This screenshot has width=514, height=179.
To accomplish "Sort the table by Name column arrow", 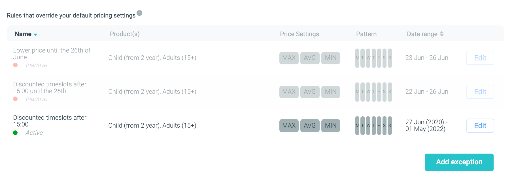I will [x=35, y=34].
